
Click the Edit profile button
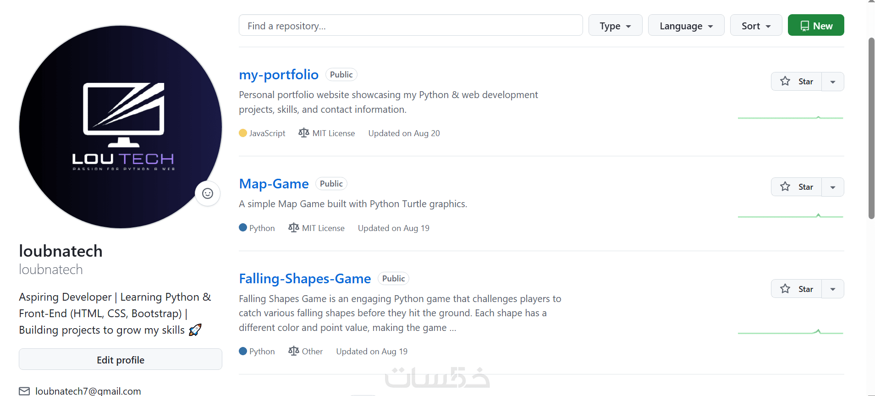pyautogui.click(x=121, y=360)
